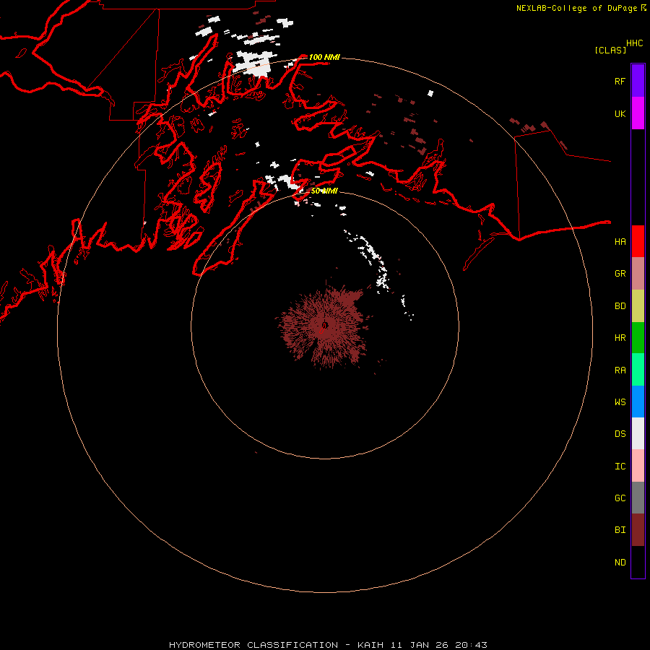Screen dimensions: 650x650
Task: Click the IC pink legend swatch
Action: (638, 466)
